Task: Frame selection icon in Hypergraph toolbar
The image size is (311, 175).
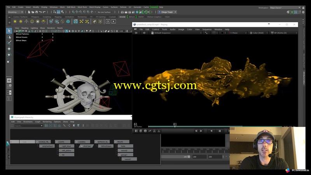Action: click(x=51, y=126)
